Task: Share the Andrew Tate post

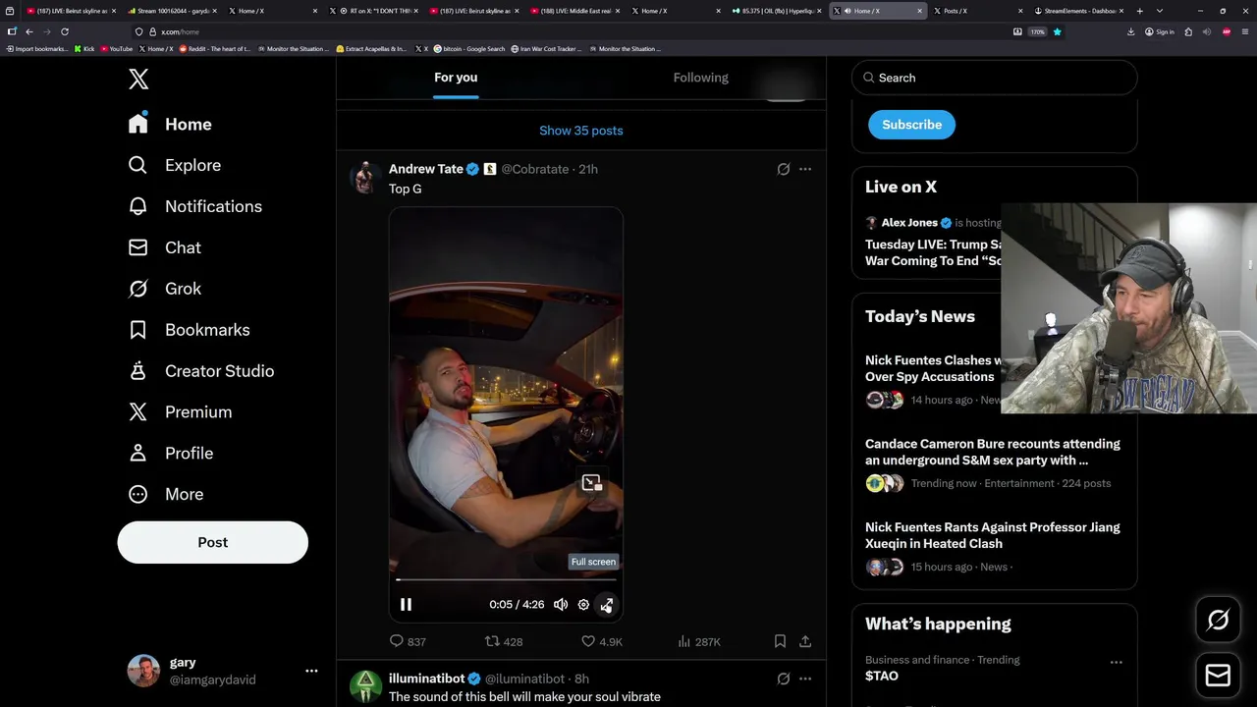Action: click(805, 641)
